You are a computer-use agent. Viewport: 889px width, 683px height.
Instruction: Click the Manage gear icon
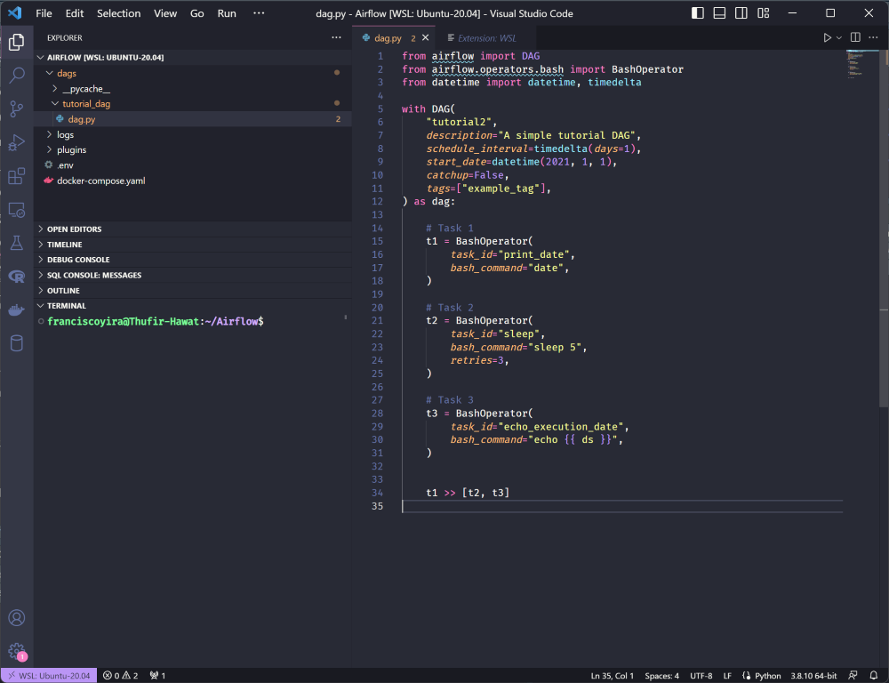tap(16, 651)
